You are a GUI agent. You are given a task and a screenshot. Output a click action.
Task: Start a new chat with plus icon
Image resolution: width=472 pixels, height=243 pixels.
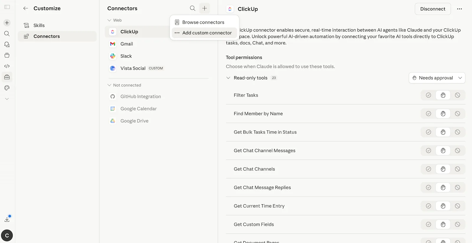(7, 23)
